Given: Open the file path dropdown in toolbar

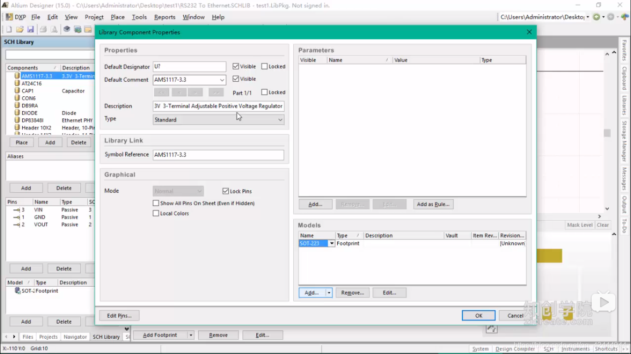Looking at the screenshot, I should click(x=588, y=17).
